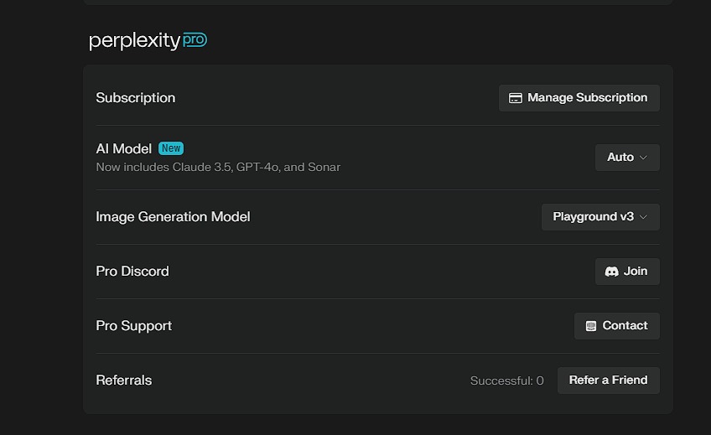711x435 pixels.
Task: Open the Auto AI model dropdown
Action: [x=627, y=158]
